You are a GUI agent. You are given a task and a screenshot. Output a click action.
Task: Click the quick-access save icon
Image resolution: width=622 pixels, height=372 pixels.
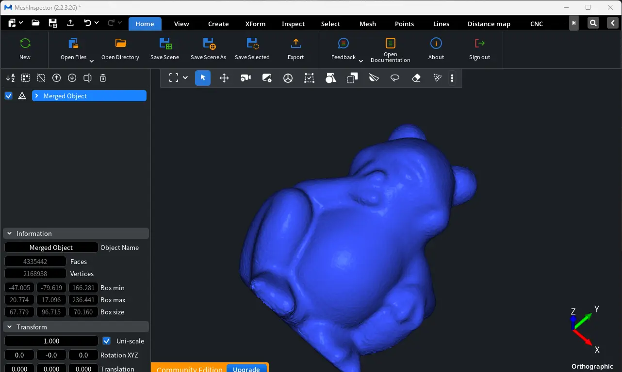coord(53,23)
